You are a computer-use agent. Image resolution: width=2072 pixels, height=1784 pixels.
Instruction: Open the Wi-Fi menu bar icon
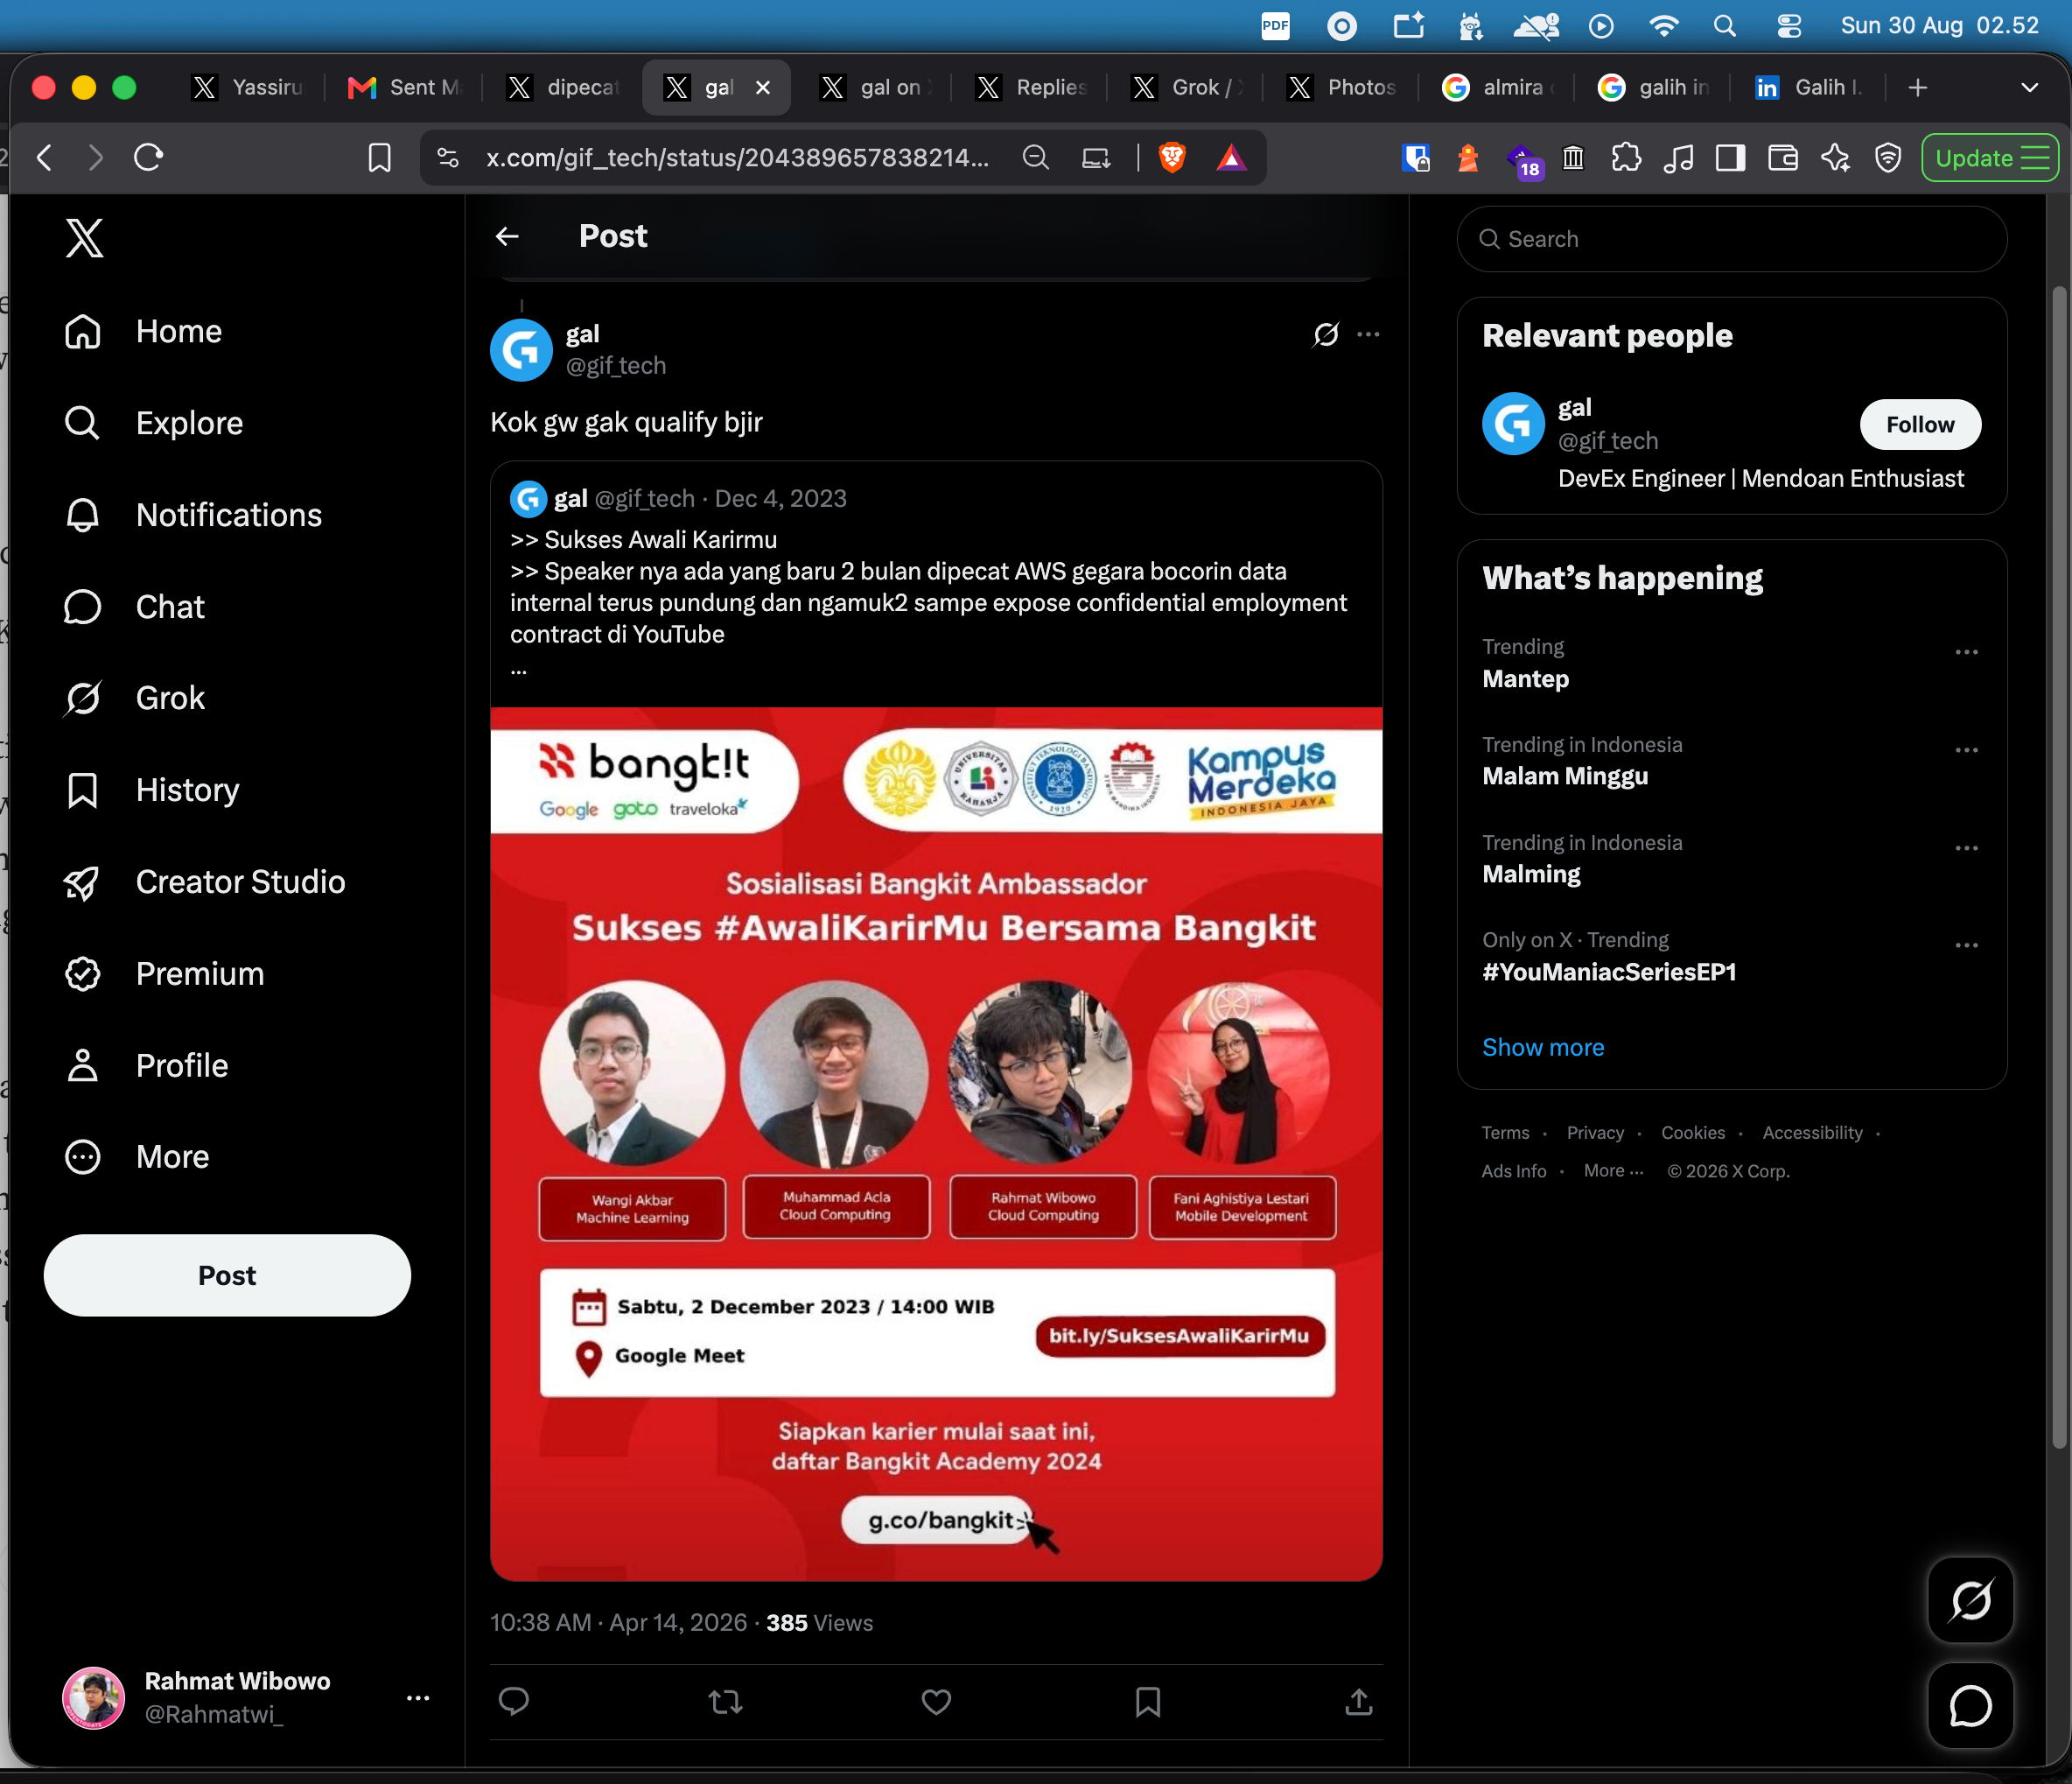tap(1663, 26)
